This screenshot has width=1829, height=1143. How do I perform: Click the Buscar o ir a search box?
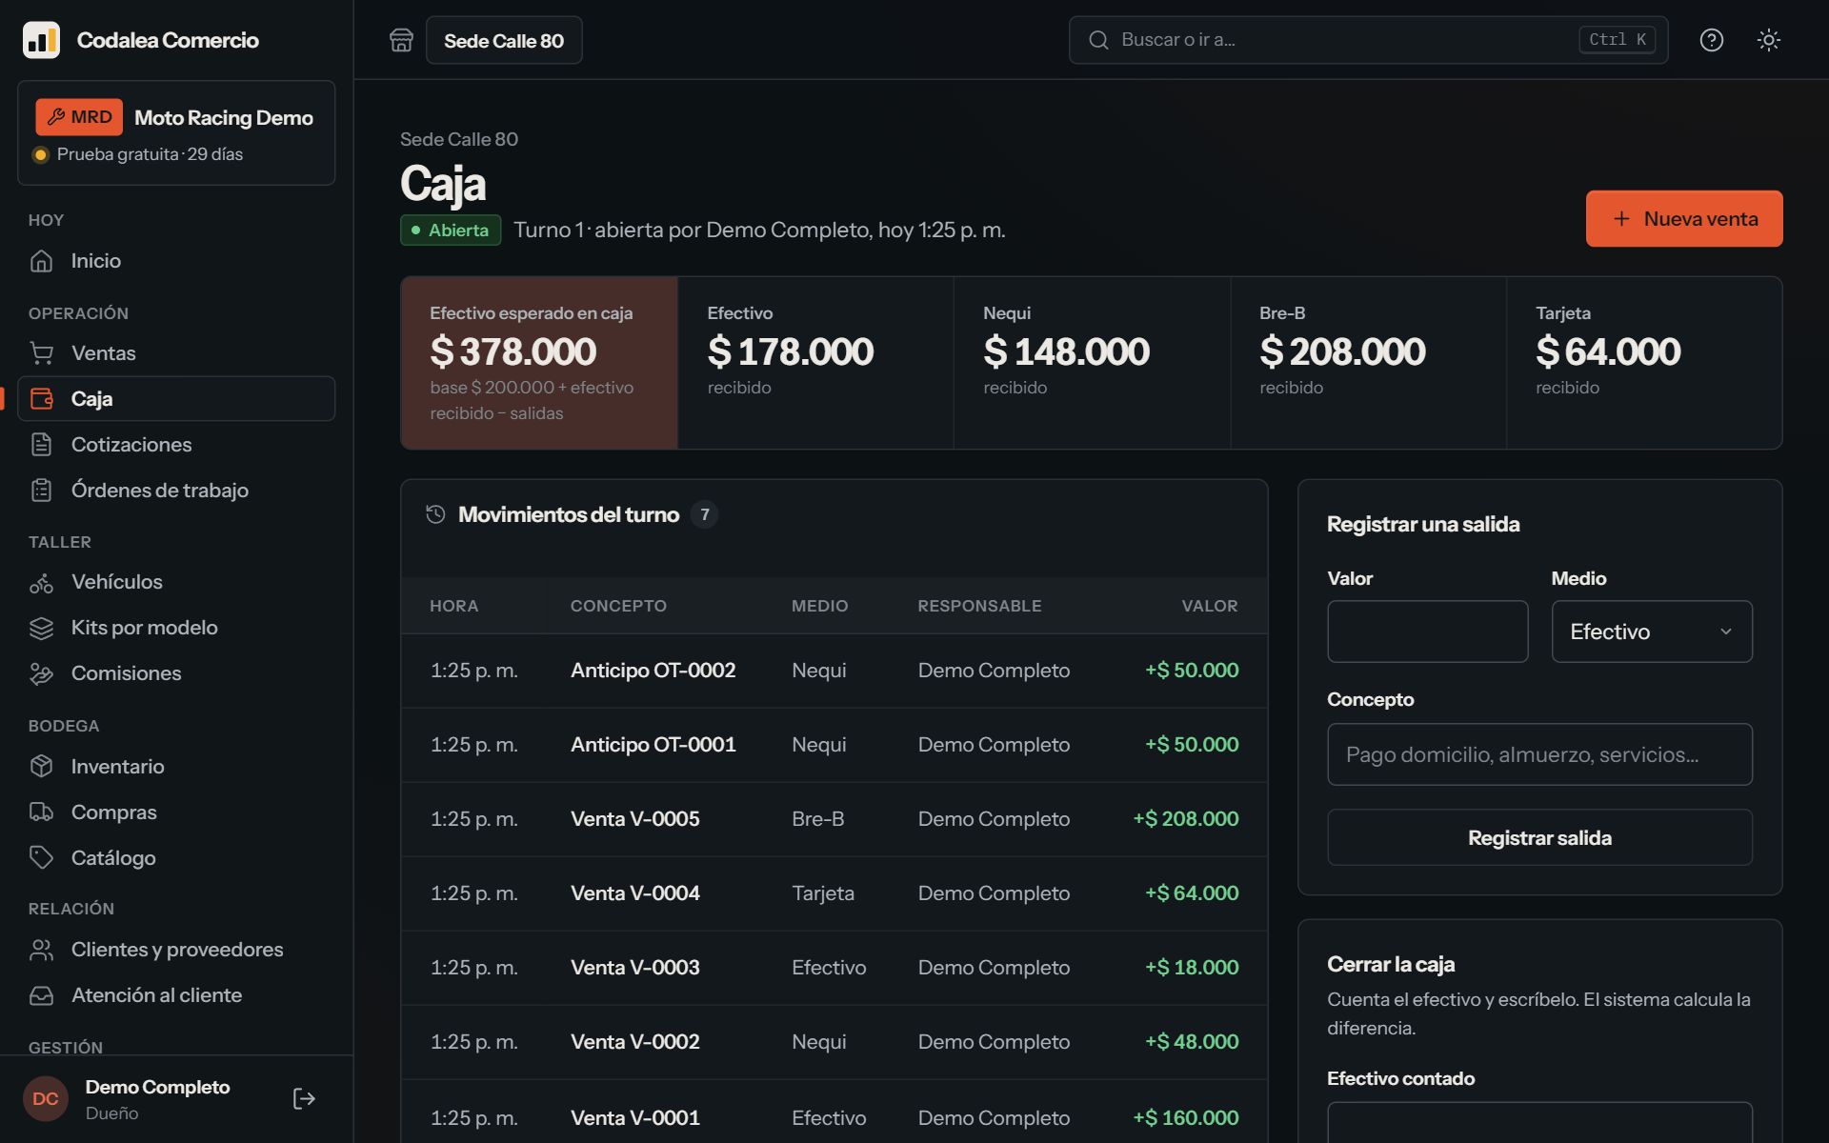point(1368,40)
